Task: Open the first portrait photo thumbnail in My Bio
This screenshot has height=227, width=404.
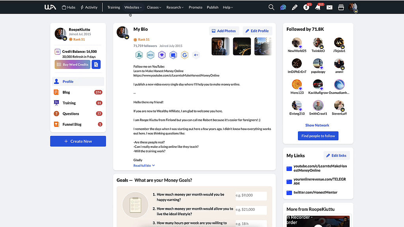Action: coord(220,47)
